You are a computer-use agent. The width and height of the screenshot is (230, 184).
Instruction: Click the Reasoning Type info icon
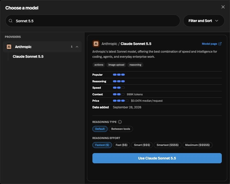[120, 122]
